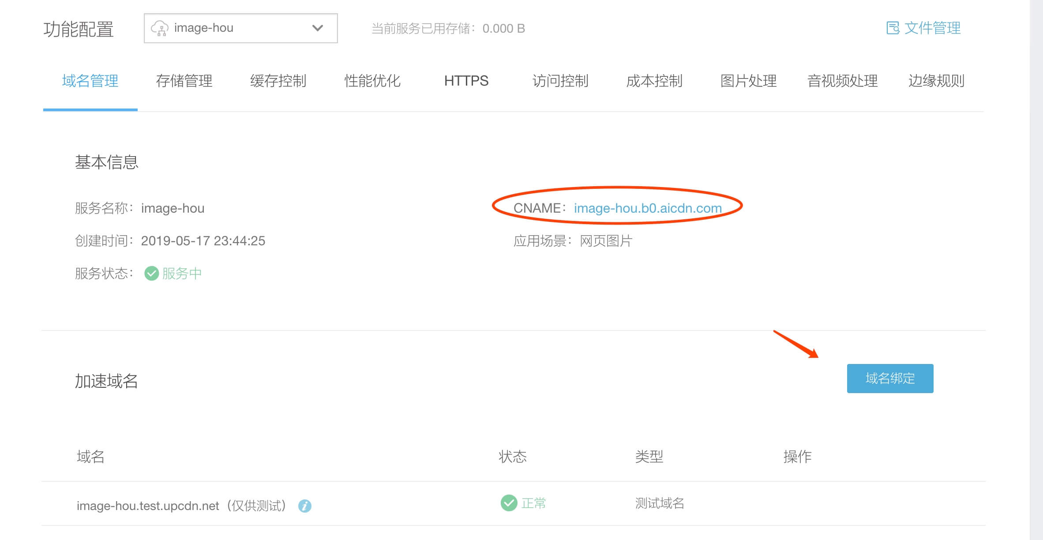Click the 域名绑定 button
Viewport: 1043px width, 540px height.
click(890, 378)
